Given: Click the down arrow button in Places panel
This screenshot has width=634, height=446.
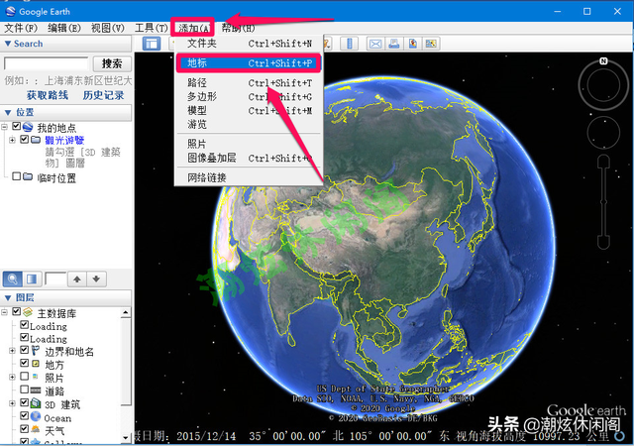Looking at the screenshot, I should tap(96, 279).
